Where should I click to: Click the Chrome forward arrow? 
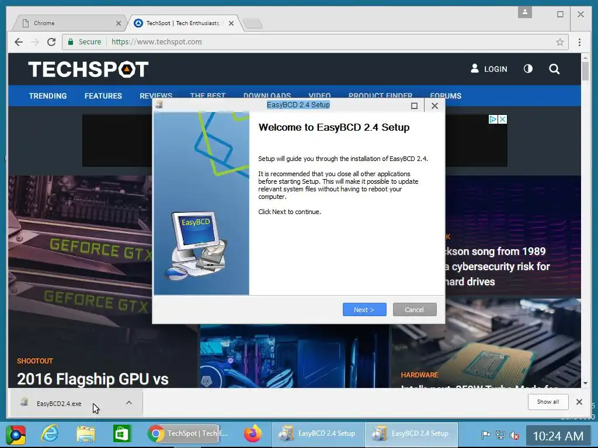34,42
